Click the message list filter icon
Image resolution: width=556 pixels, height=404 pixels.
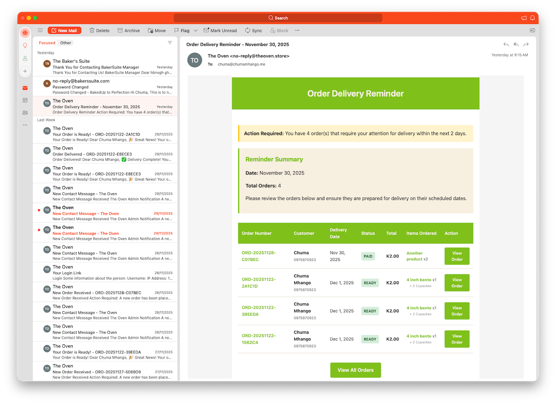pos(170,43)
